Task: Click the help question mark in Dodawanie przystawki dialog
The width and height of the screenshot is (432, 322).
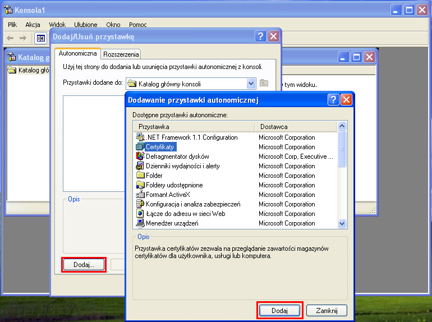Action: 333,100
